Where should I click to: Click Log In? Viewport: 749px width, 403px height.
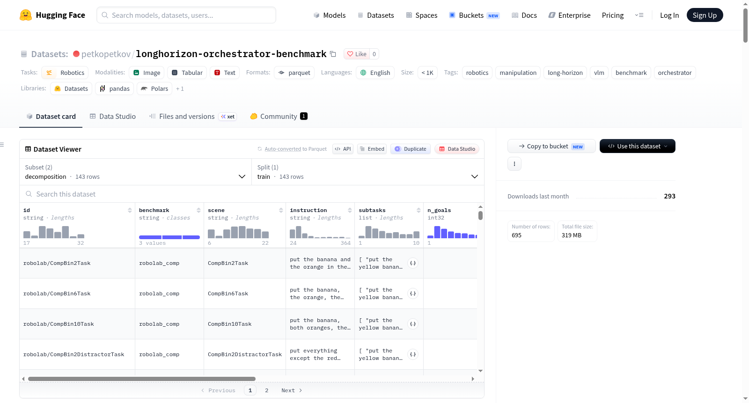669,15
